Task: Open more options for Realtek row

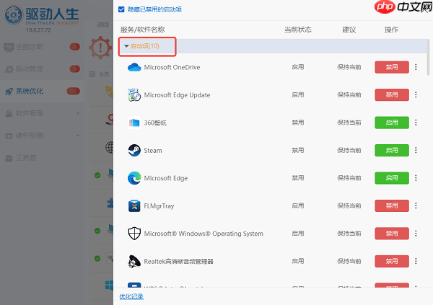Action: click(x=416, y=261)
